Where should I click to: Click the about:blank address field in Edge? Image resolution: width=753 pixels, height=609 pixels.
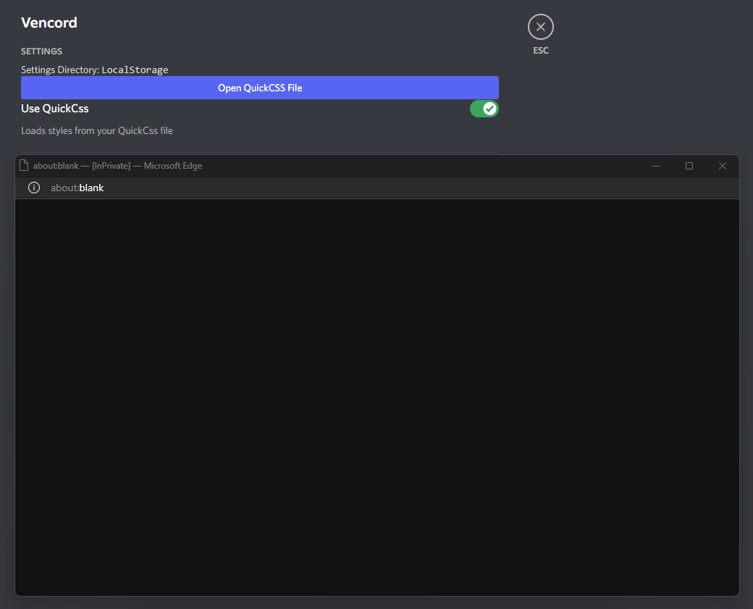[x=77, y=188]
